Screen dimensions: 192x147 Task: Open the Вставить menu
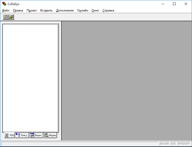[46, 10]
